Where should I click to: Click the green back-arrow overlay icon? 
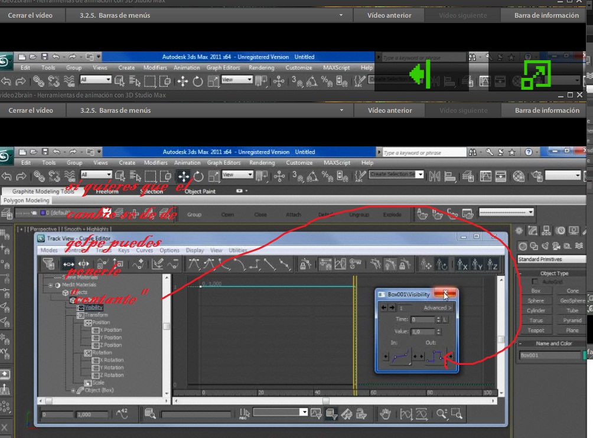click(x=419, y=74)
